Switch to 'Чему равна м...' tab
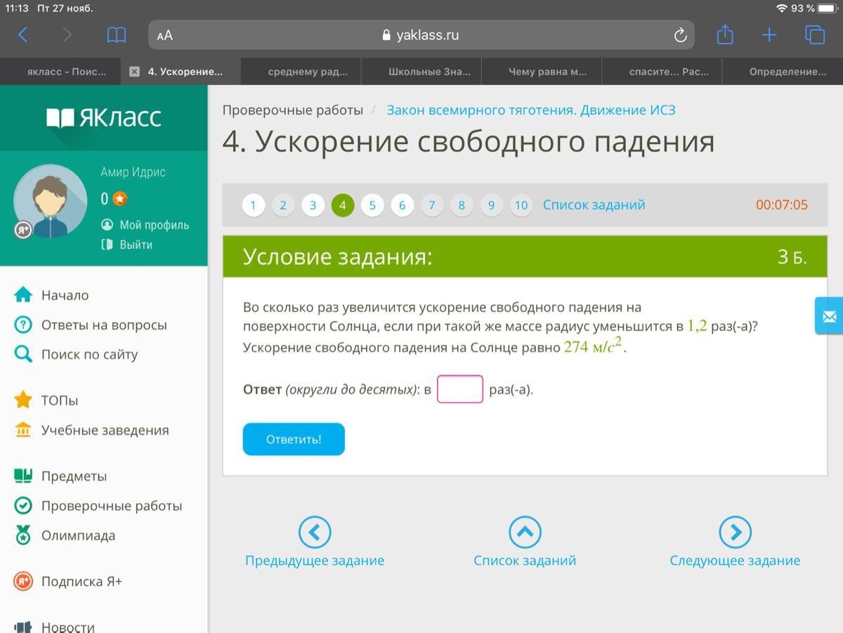 547,72
